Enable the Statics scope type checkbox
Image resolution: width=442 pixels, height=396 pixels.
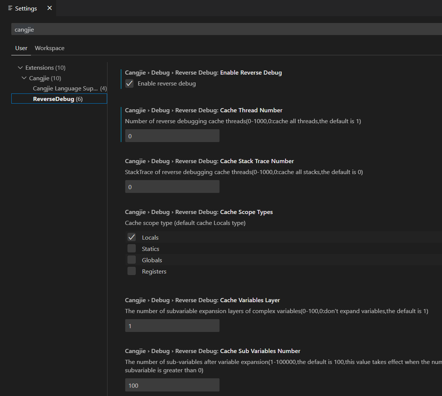[132, 249]
